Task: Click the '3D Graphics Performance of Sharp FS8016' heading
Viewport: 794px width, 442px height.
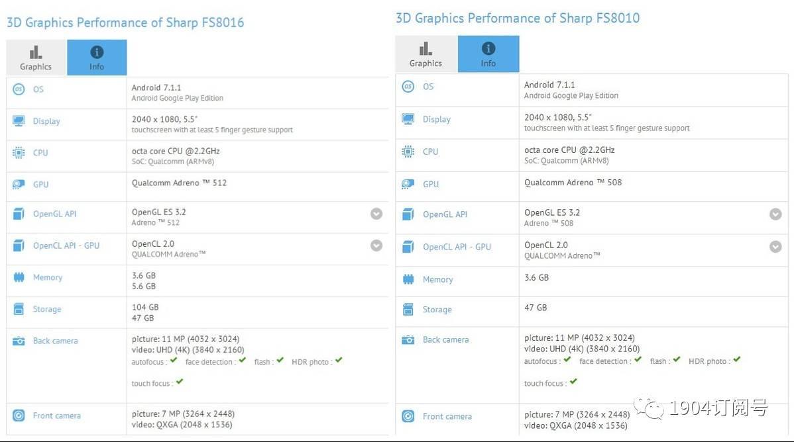Action: [x=125, y=22]
